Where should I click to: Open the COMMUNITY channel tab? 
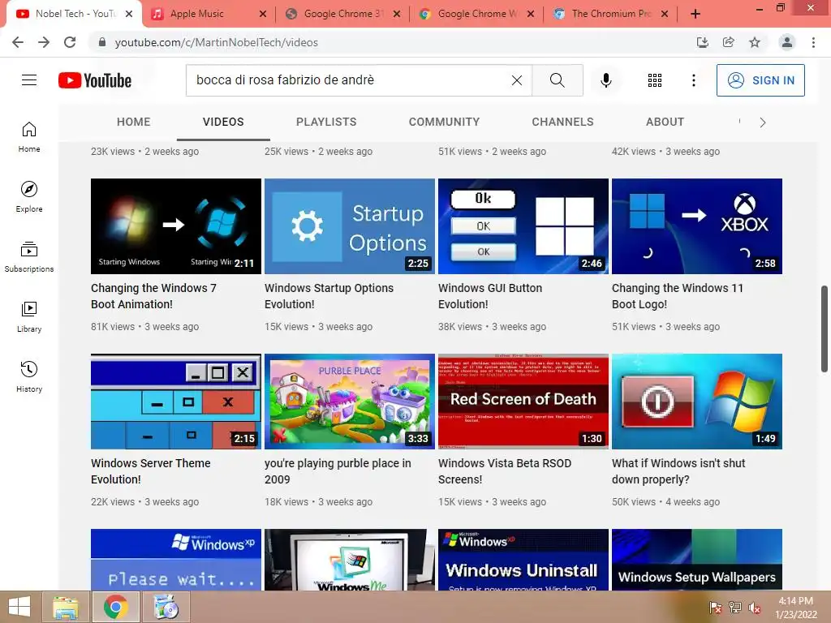coord(444,122)
